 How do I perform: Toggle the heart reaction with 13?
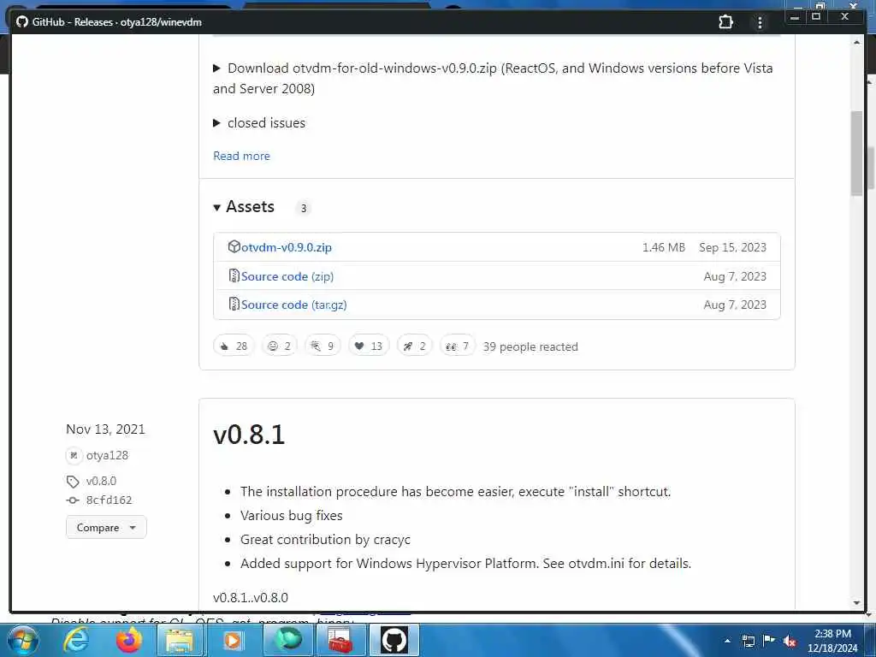(368, 346)
